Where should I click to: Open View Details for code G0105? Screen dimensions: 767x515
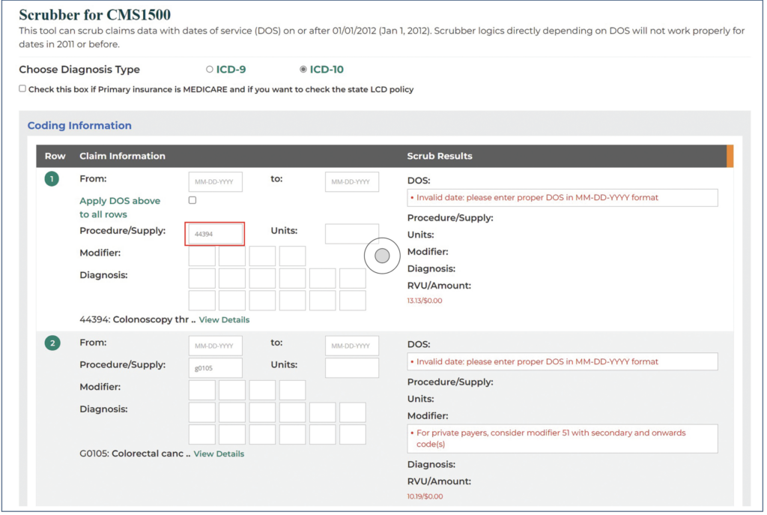pos(219,454)
